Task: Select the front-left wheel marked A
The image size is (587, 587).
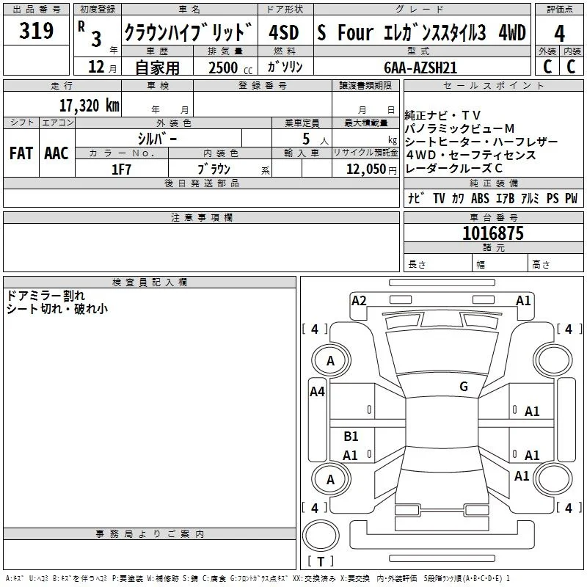Action: [x=331, y=360]
